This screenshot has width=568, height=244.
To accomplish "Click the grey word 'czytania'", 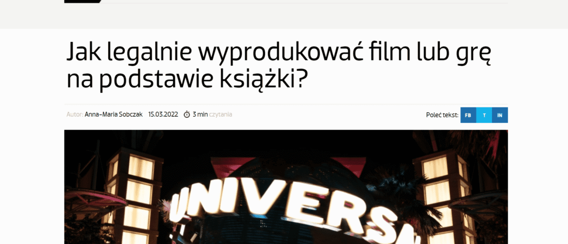I will [221, 115].
